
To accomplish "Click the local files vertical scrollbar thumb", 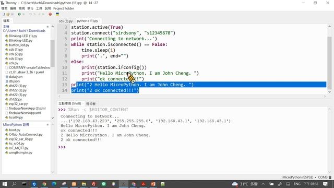I will point(52,53).
